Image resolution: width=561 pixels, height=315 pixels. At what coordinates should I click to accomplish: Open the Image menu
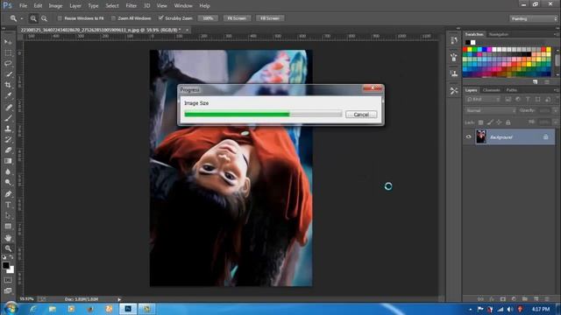55,6
